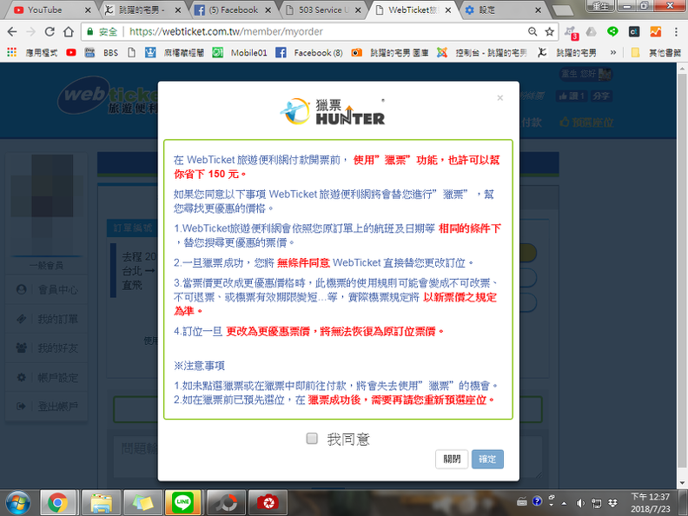Open File Explorer from the taskbar

coord(100,503)
